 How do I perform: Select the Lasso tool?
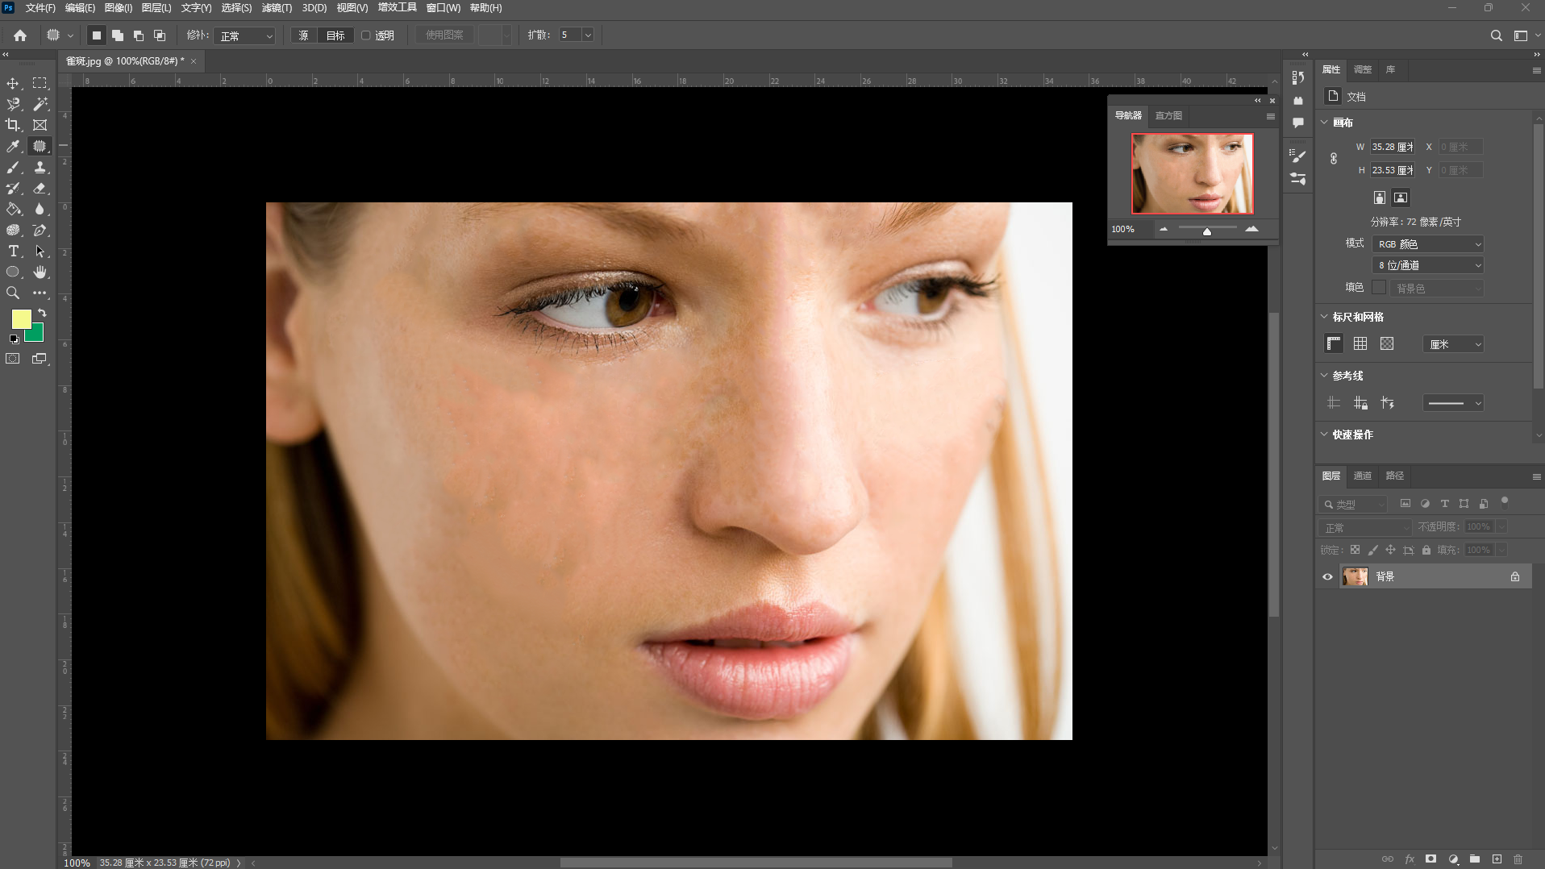[x=13, y=104]
